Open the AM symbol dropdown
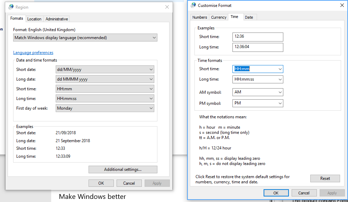 (x=280, y=92)
